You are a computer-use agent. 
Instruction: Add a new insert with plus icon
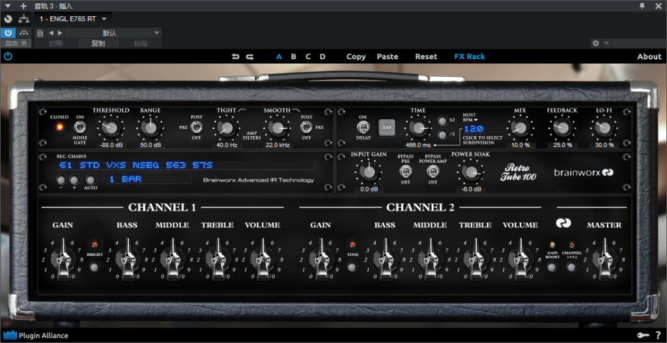point(23,6)
